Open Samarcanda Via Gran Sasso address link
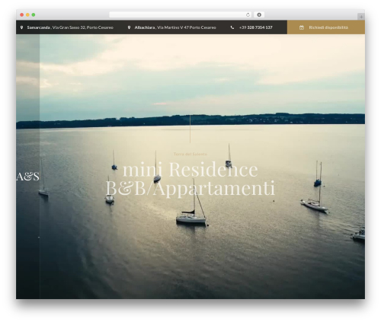 (x=70, y=27)
